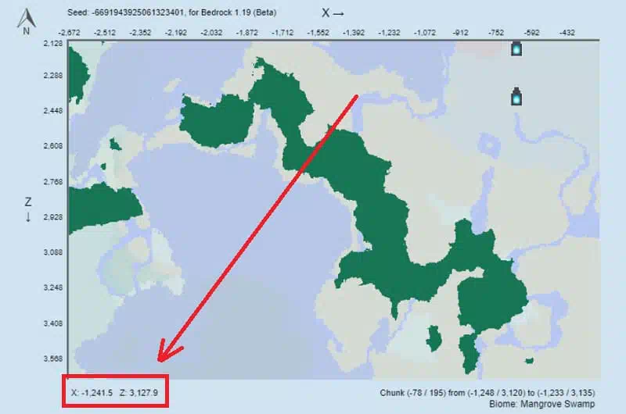
Task: Click the -1,232 X-axis tick label
Action: pyautogui.click(x=389, y=33)
